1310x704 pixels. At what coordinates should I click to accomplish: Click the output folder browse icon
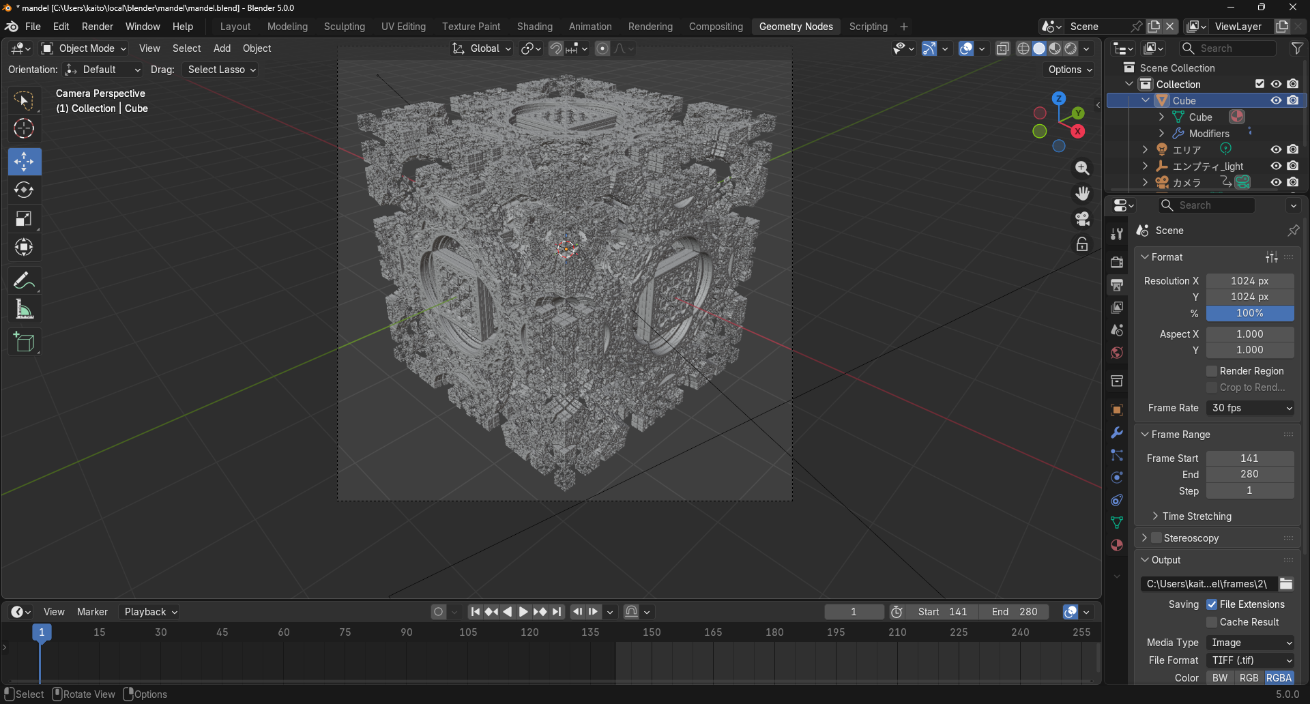click(1286, 584)
